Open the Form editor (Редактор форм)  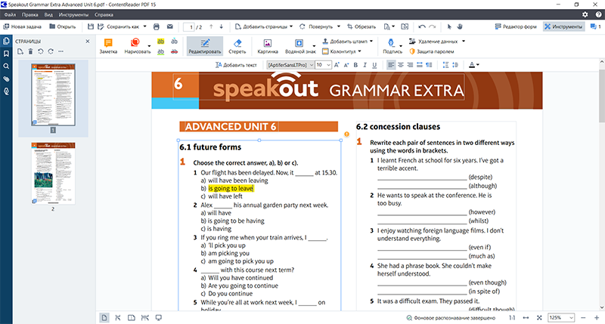pyautogui.click(x=516, y=26)
